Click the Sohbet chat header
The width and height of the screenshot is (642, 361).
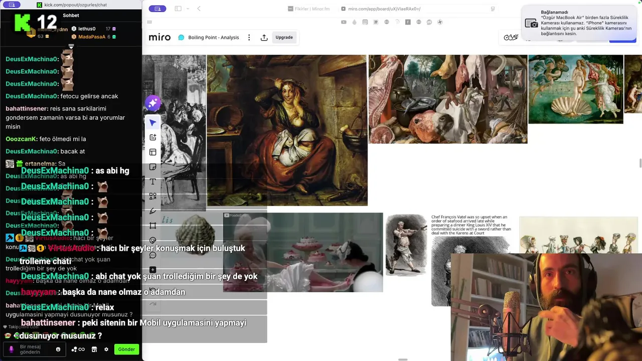pos(71,16)
